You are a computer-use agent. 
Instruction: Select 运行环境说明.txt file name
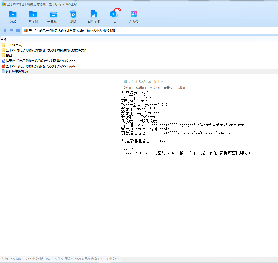(x=17, y=71)
